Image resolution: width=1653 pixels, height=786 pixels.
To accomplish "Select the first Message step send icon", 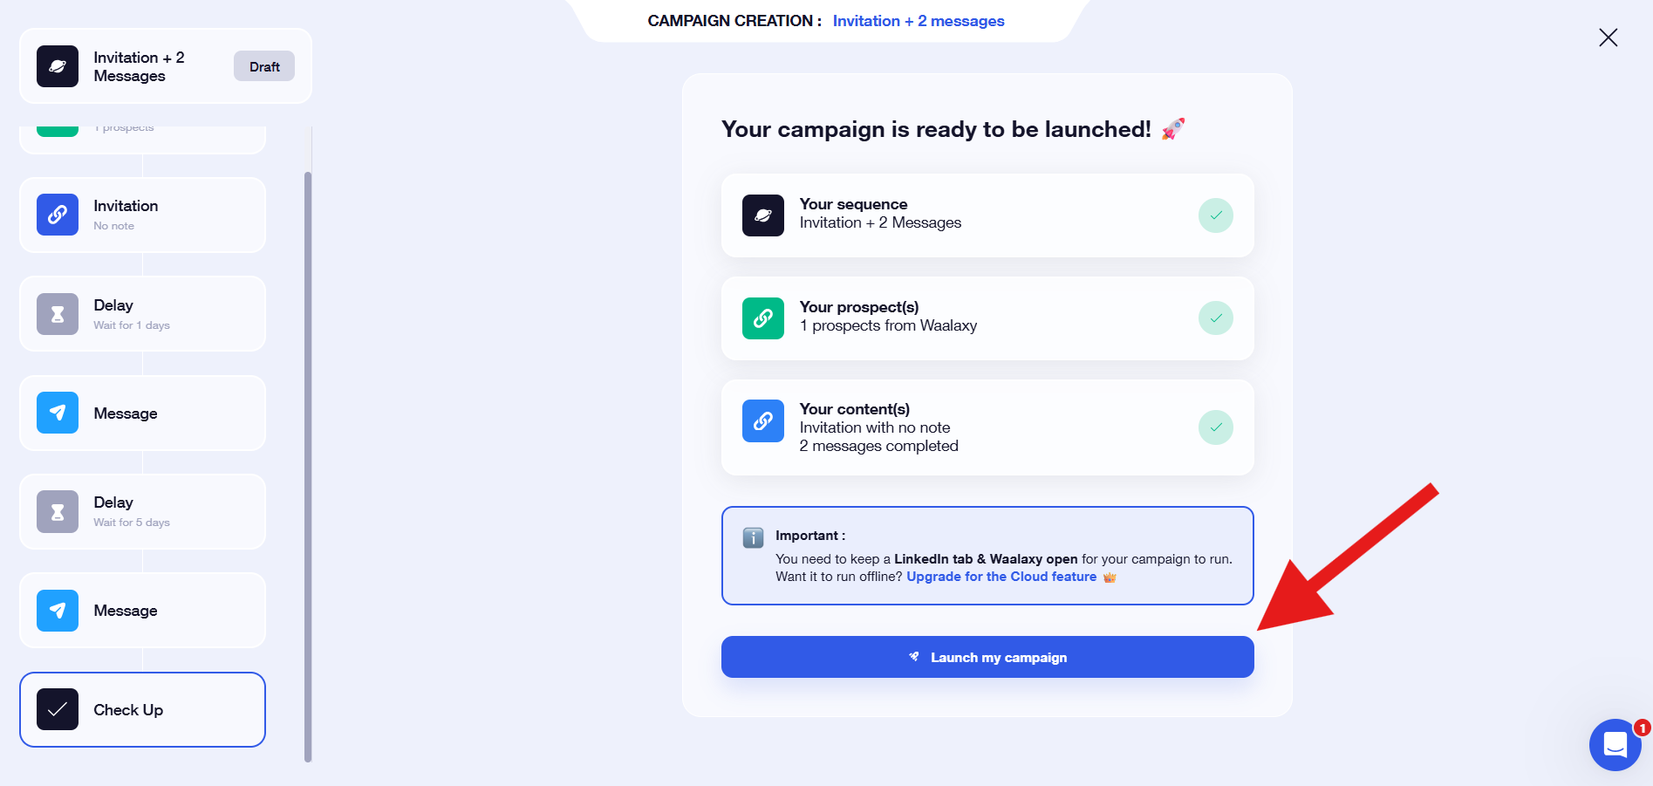I will point(57,413).
